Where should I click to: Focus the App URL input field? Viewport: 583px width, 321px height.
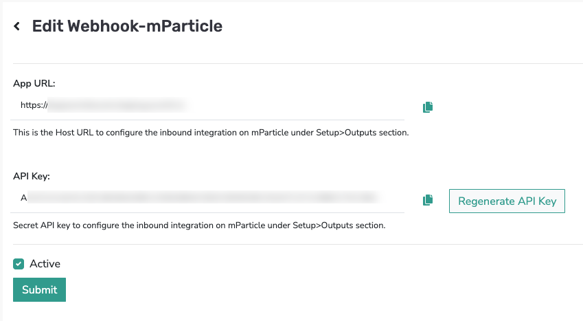pyautogui.click(x=207, y=105)
